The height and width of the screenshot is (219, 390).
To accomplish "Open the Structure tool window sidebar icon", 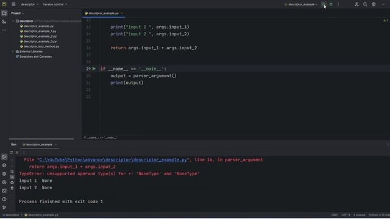I will [4, 22].
